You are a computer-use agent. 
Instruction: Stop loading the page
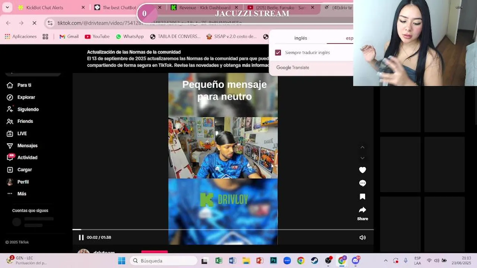click(x=34, y=23)
